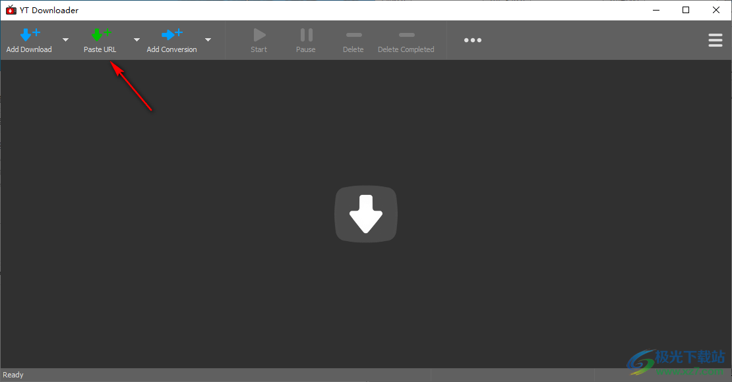The height and width of the screenshot is (382, 732).
Task: Select the Add Conversion icon
Action: click(171, 34)
